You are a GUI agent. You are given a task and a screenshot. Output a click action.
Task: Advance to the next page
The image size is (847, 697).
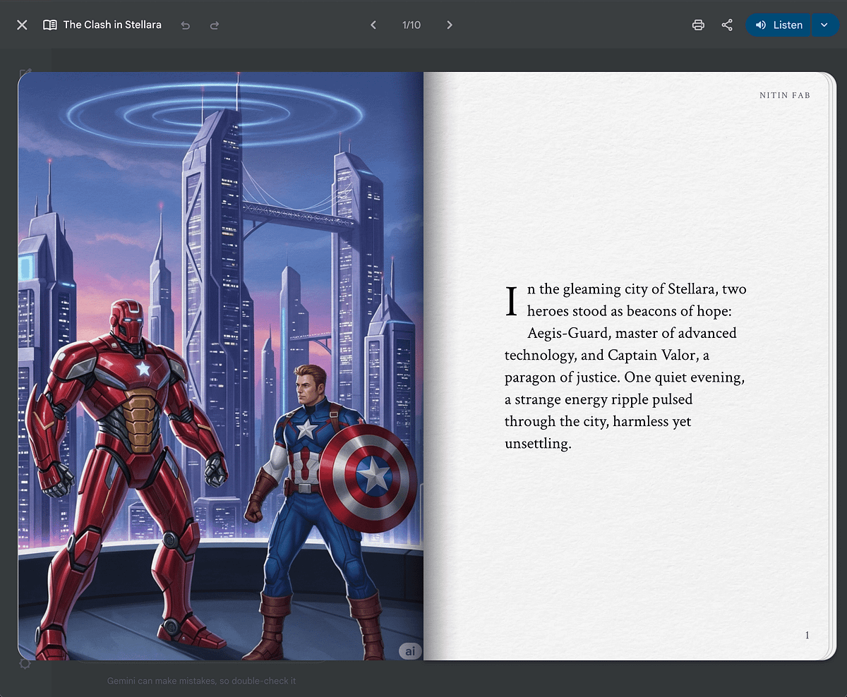(450, 25)
